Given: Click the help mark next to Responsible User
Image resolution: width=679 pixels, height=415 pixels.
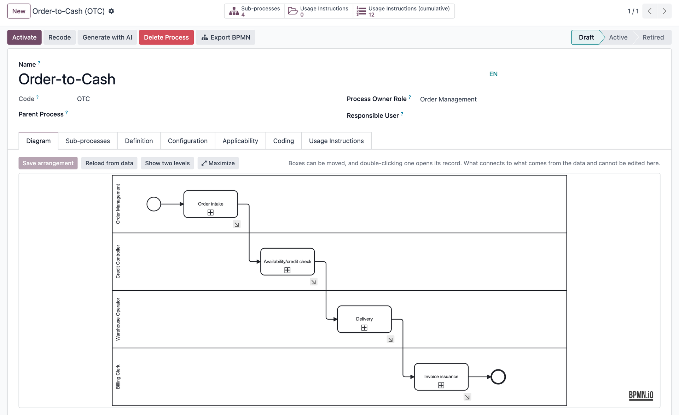Looking at the screenshot, I should 402,114.
